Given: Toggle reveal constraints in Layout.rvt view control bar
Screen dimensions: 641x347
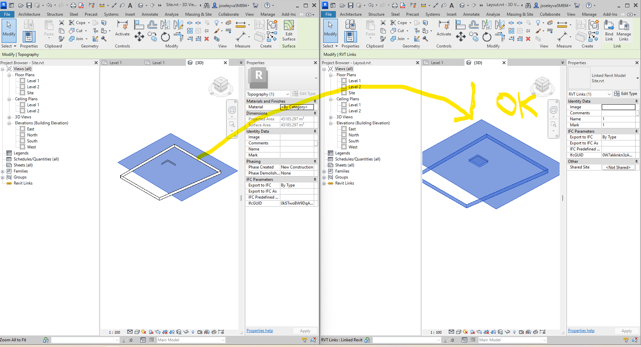Looking at the screenshot, I should click(543, 332).
